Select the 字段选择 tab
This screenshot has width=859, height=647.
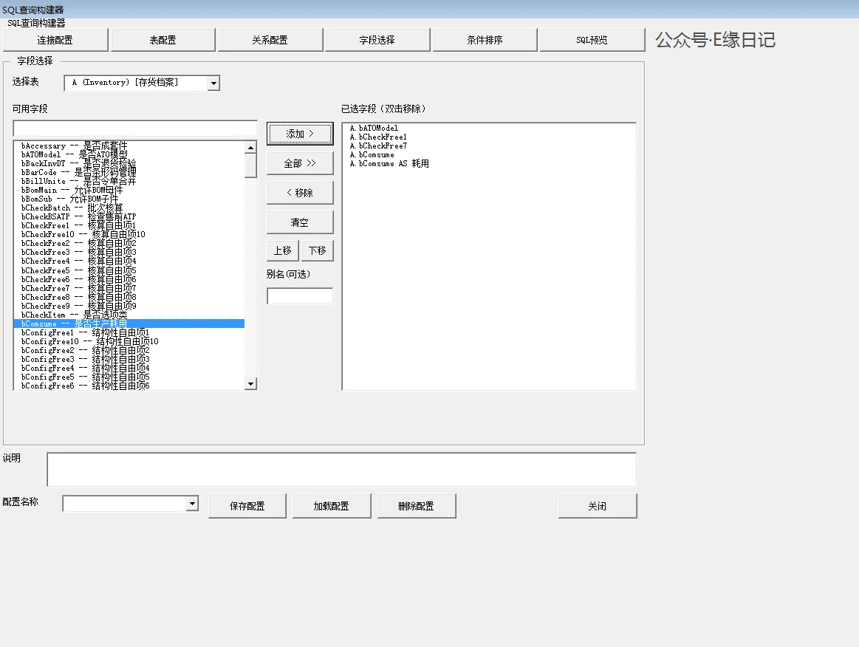[x=377, y=40]
